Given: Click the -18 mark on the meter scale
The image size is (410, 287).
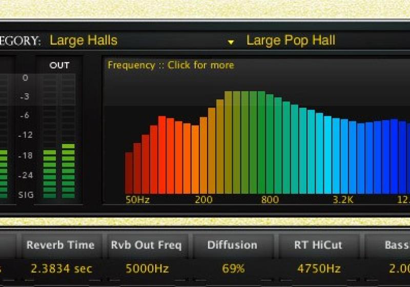Looking at the screenshot, I should tap(26, 156).
